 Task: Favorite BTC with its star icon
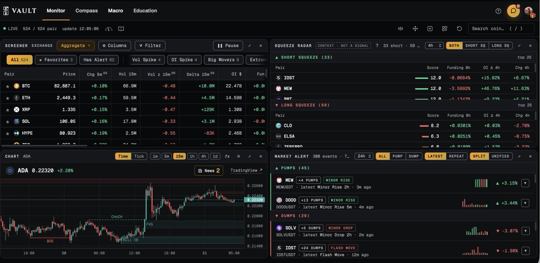(x=7, y=86)
